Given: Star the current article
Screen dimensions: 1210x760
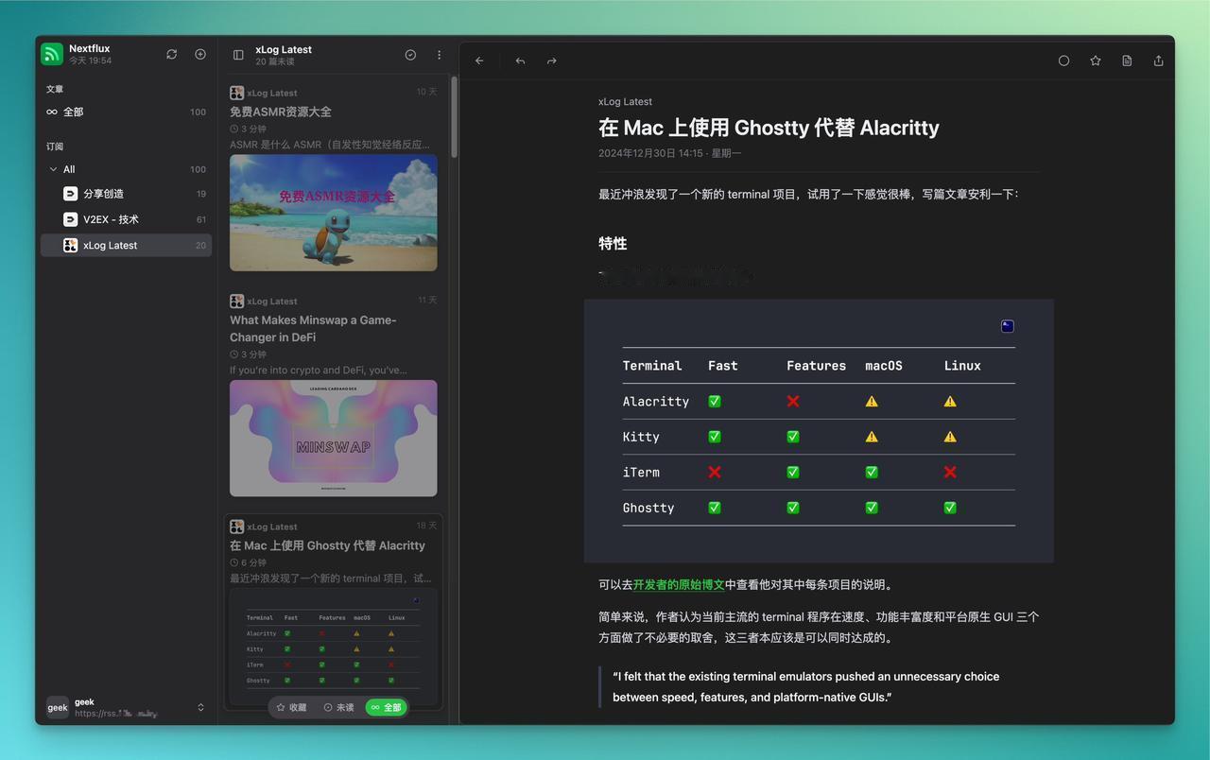Looking at the screenshot, I should [x=1096, y=60].
